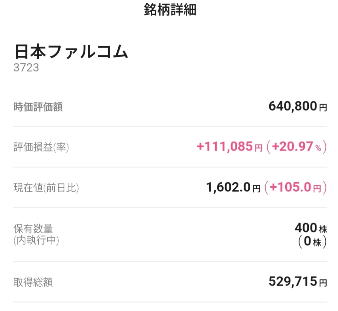Tap the 銘柄詳細 page title
This screenshot has height=311, width=338.
(x=170, y=10)
